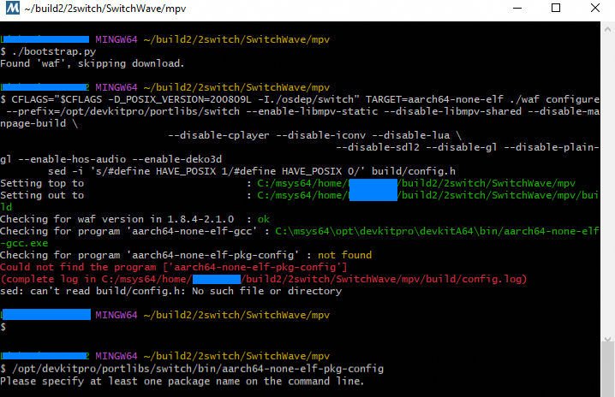The height and width of the screenshot is (397, 615).
Task: Click 'Checking for program 'aarch64-none-elf-pkg-config'' text
Action: click(150, 255)
